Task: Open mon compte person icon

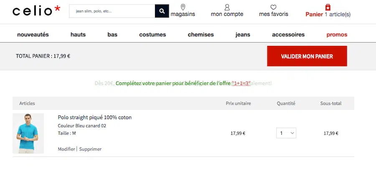Action: pos(227,7)
